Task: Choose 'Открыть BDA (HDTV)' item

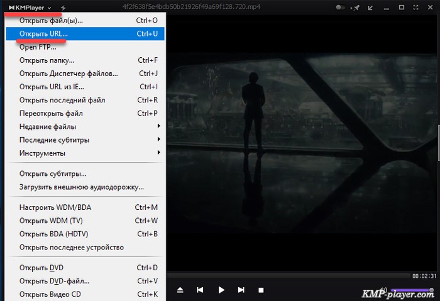Action: coord(85,234)
